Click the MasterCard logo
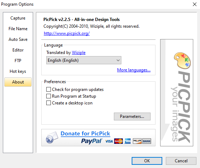 coord(119,141)
